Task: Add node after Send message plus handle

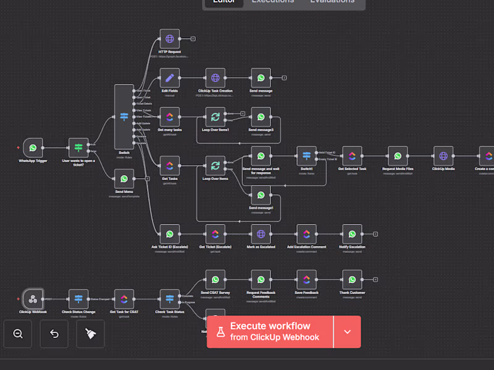Action: tap(284, 78)
